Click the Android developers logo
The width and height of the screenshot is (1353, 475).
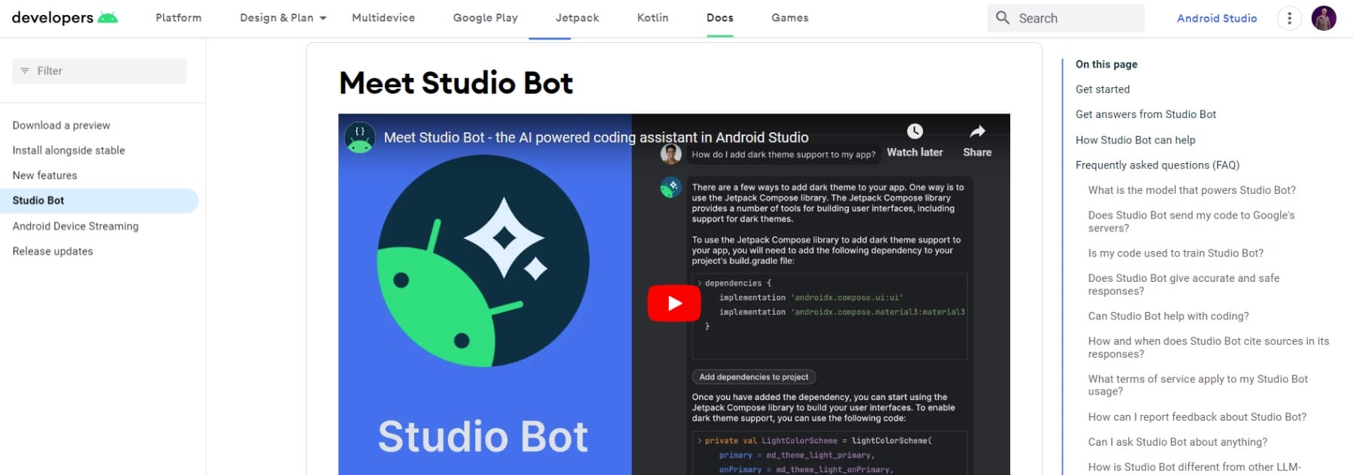tap(65, 18)
